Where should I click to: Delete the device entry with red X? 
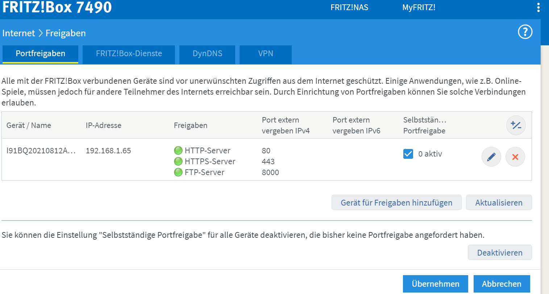point(515,157)
